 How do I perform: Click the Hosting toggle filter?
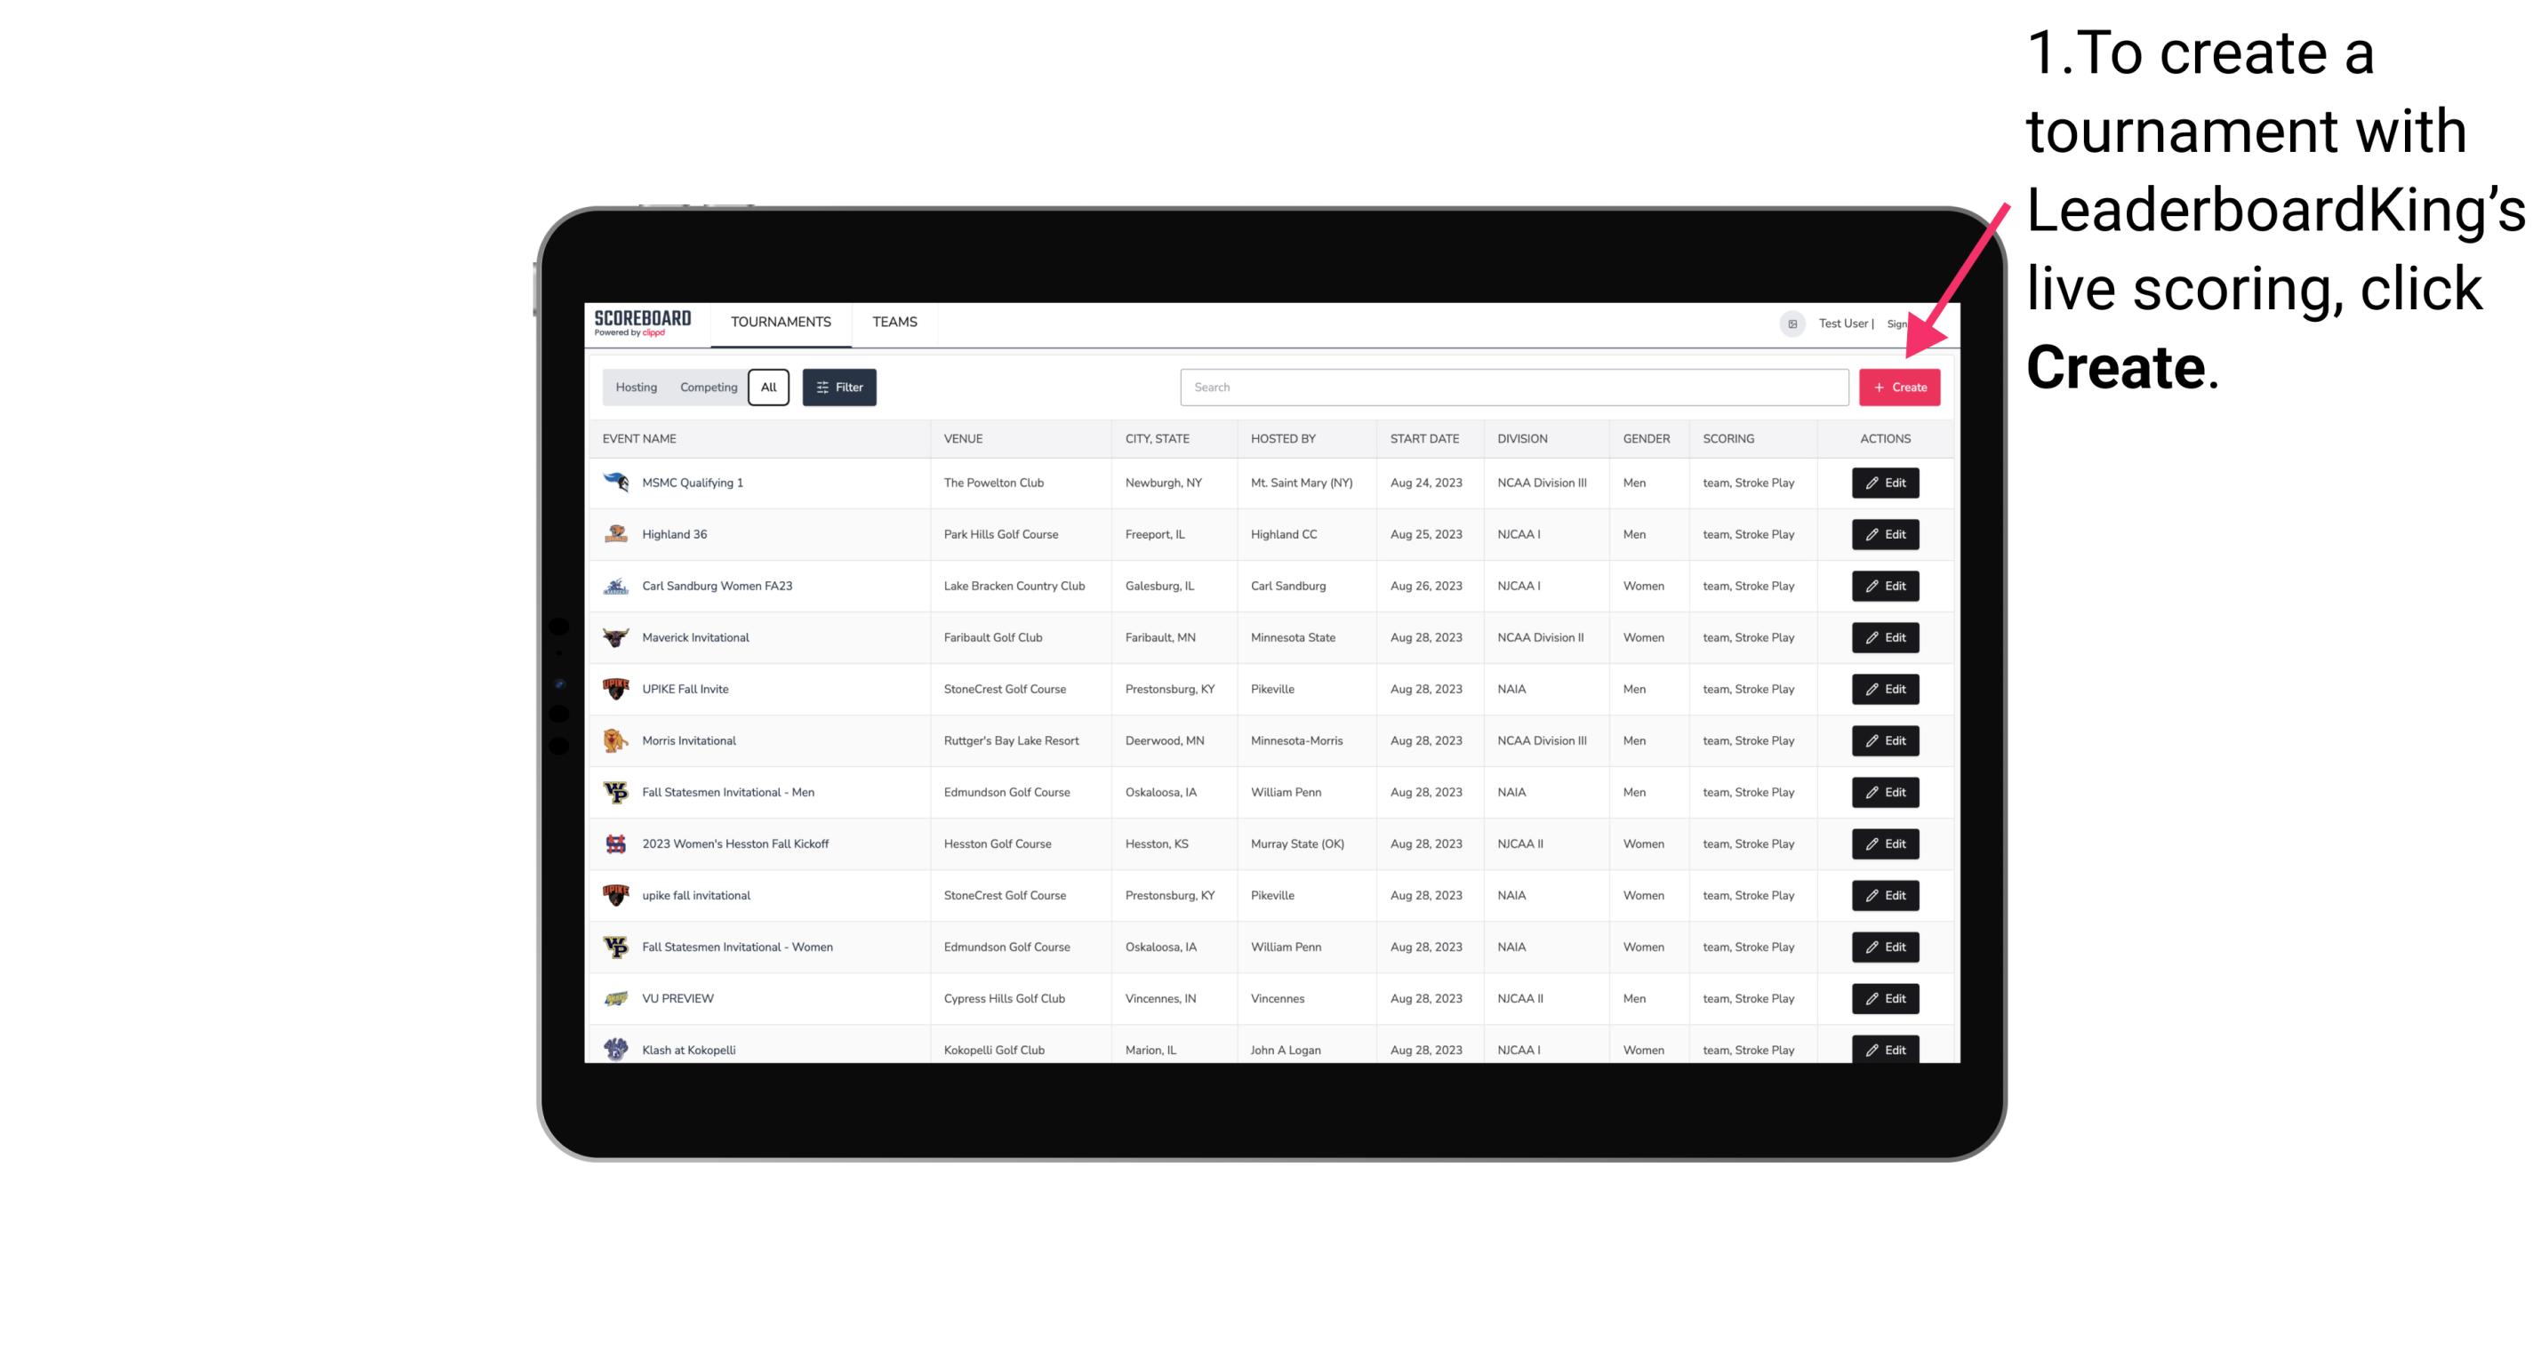click(637, 388)
